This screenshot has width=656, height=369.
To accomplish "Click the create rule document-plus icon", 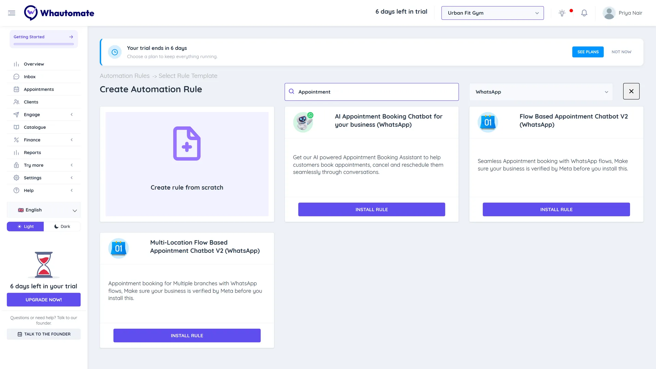I will tap(187, 143).
